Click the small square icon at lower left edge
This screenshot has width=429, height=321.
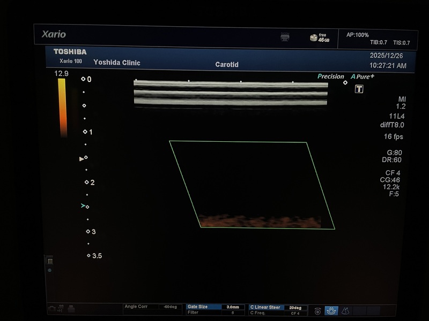tap(49, 261)
